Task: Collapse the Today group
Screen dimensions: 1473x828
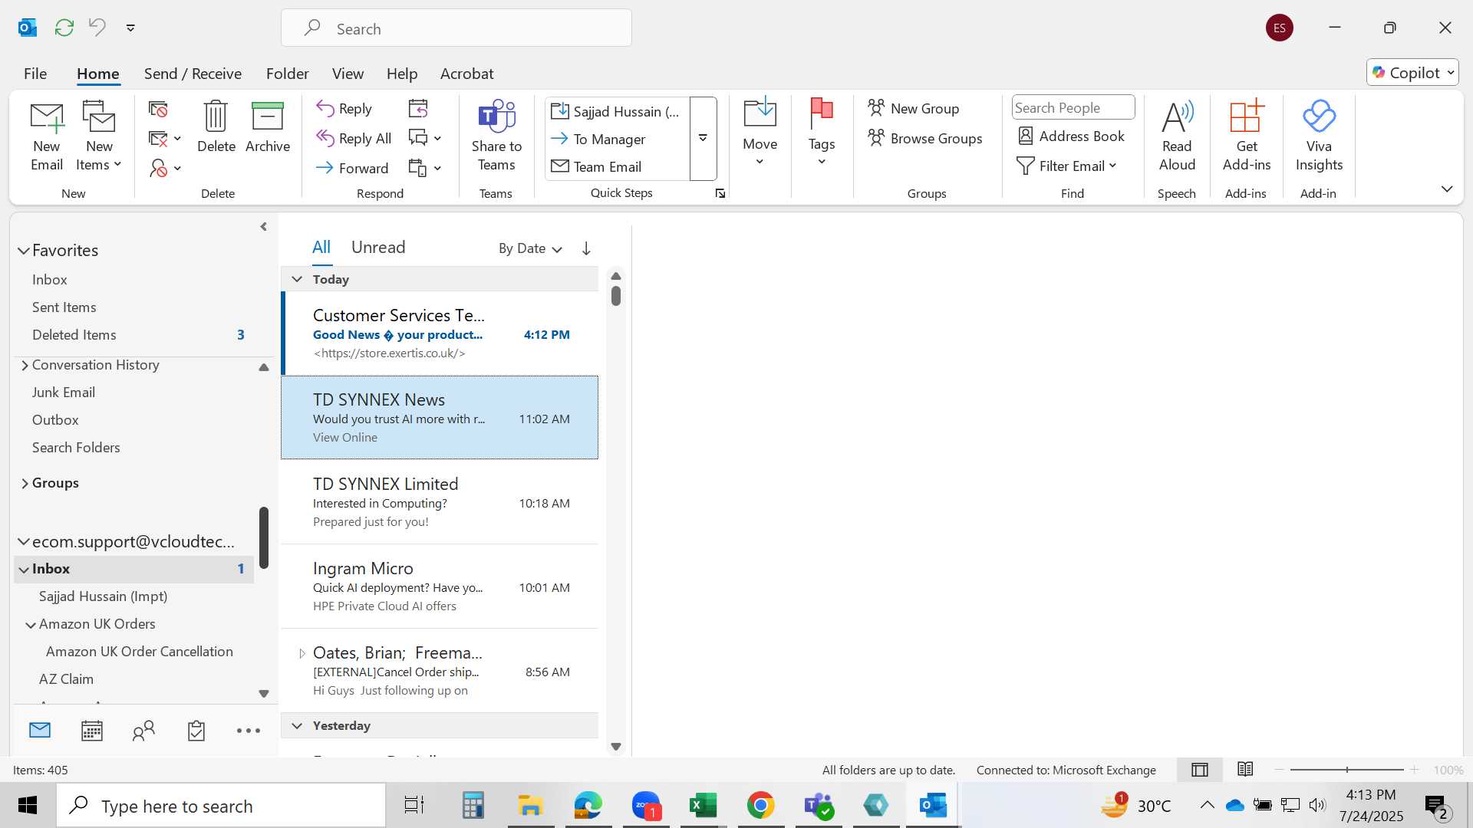Action: (x=297, y=279)
